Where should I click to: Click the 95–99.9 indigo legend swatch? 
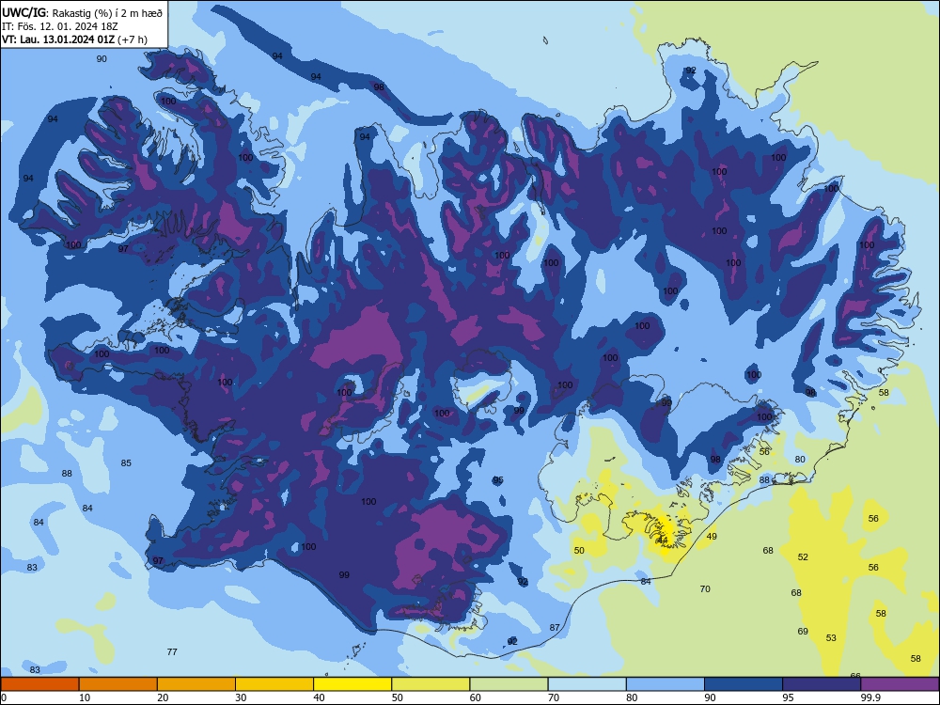point(822,684)
